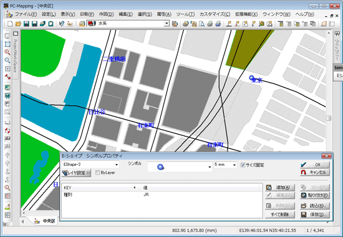Open the 拡張機能(X) menu

coord(246,14)
